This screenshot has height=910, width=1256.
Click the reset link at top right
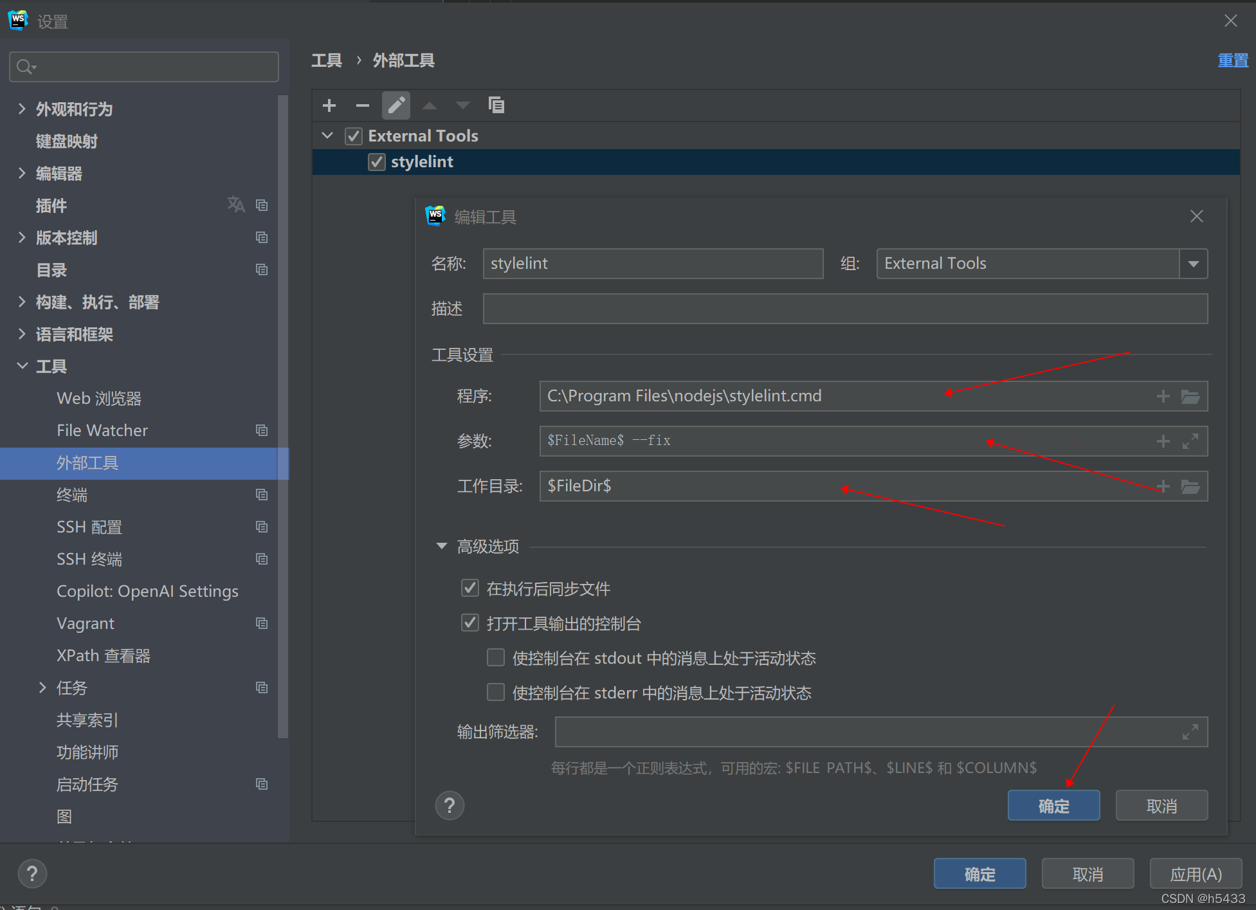pos(1232,60)
